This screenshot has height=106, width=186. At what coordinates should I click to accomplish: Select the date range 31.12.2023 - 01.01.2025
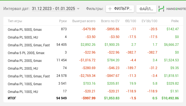point(53,9)
